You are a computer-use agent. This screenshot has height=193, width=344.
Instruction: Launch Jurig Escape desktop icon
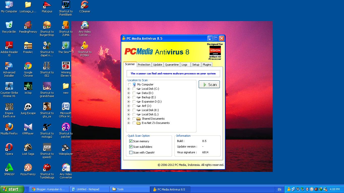coord(28,109)
